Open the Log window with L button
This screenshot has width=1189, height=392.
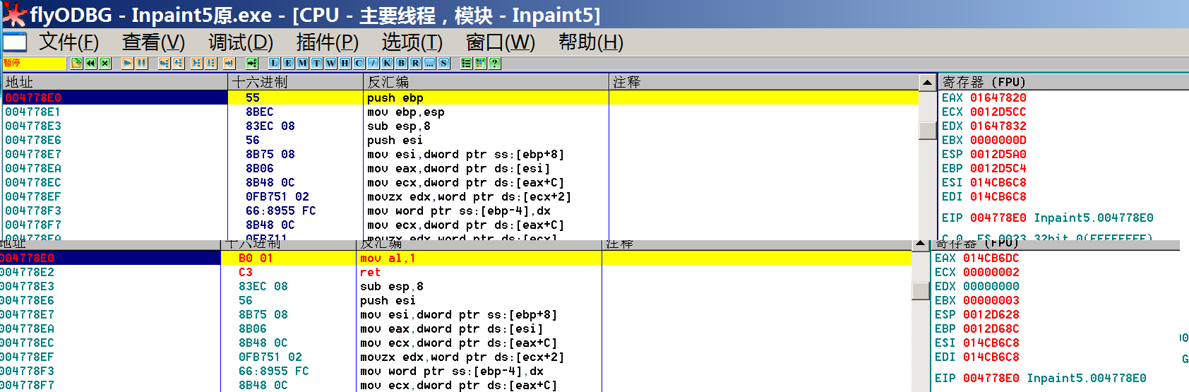(x=274, y=63)
